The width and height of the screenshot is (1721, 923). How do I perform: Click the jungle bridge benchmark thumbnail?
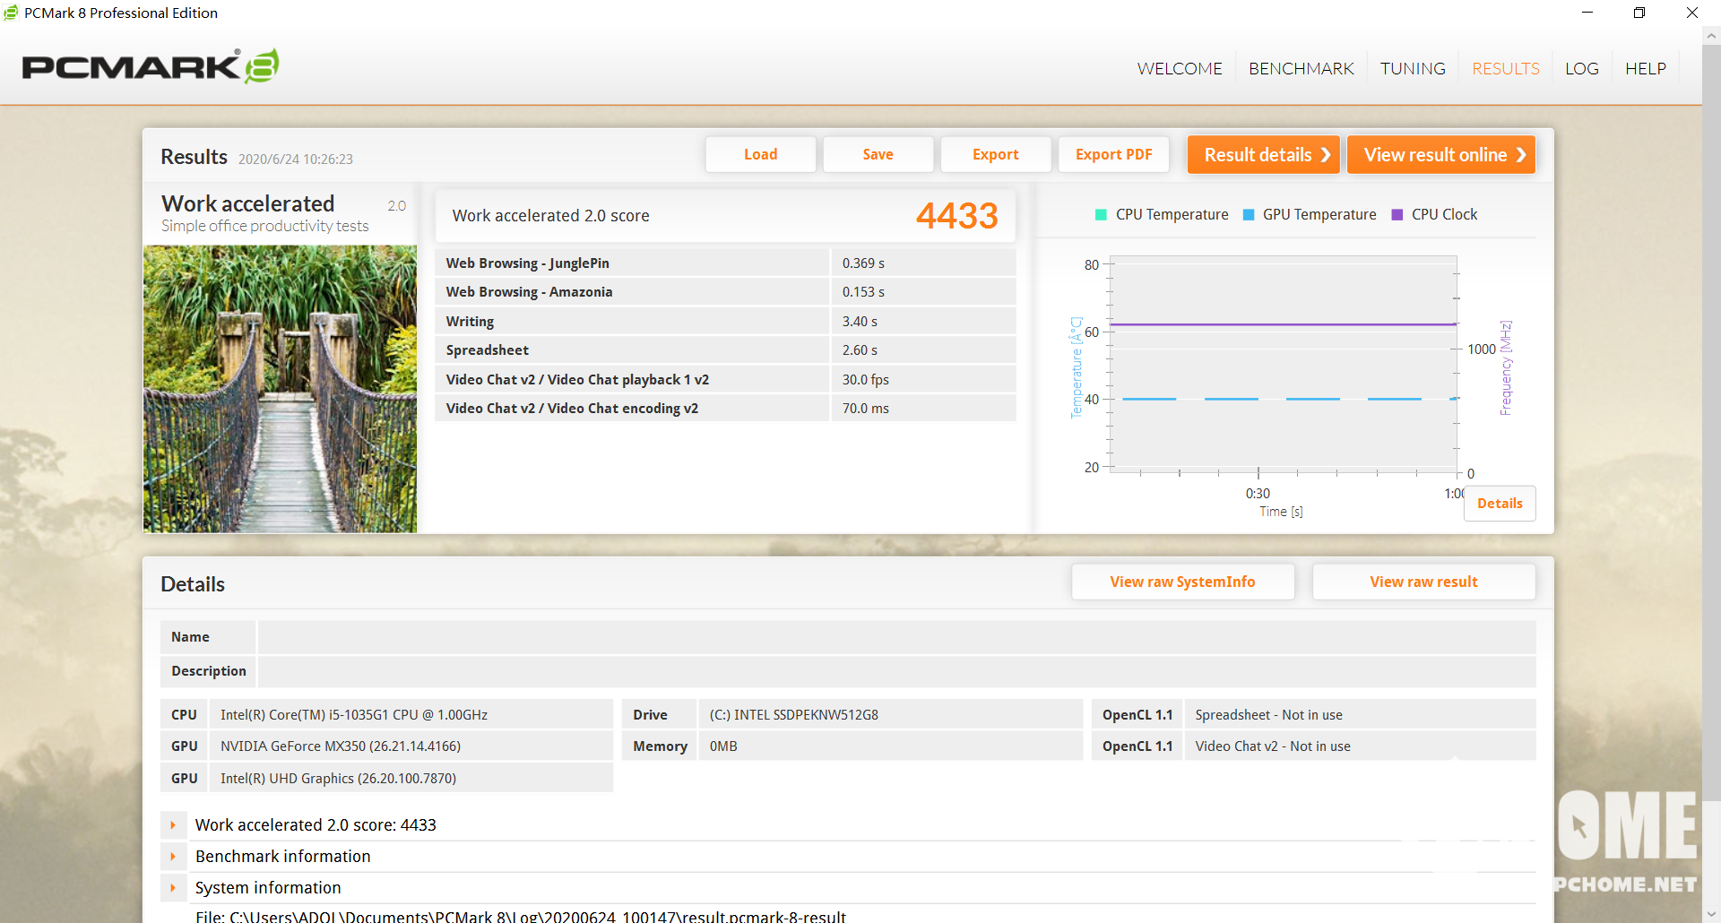(x=280, y=389)
